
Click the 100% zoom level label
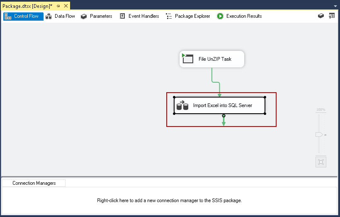point(321,110)
